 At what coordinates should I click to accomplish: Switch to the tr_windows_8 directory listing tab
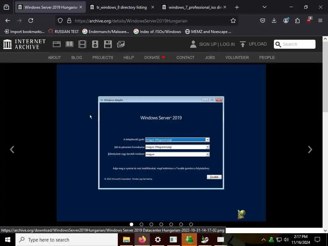(122, 7)
